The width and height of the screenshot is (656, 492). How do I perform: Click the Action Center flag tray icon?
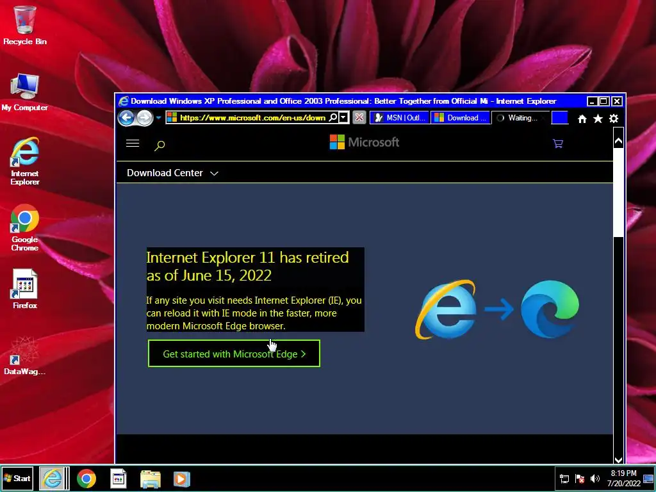[x=579, y=479]
